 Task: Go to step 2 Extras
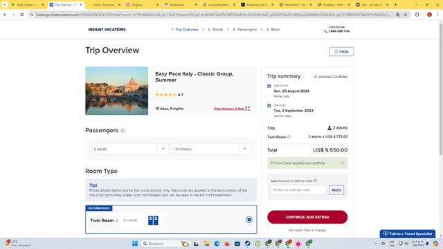(215, 29)
